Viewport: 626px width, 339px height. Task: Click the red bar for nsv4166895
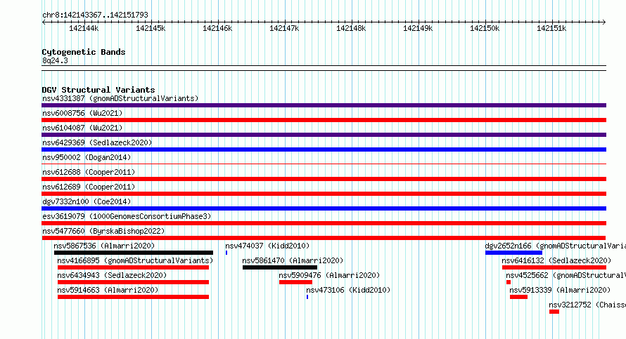133,267
